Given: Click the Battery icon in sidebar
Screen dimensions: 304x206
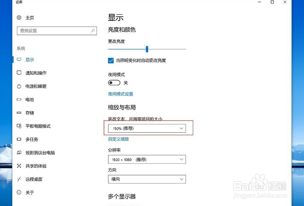Looking at the screenshot, I should click(x=19, y=100).
